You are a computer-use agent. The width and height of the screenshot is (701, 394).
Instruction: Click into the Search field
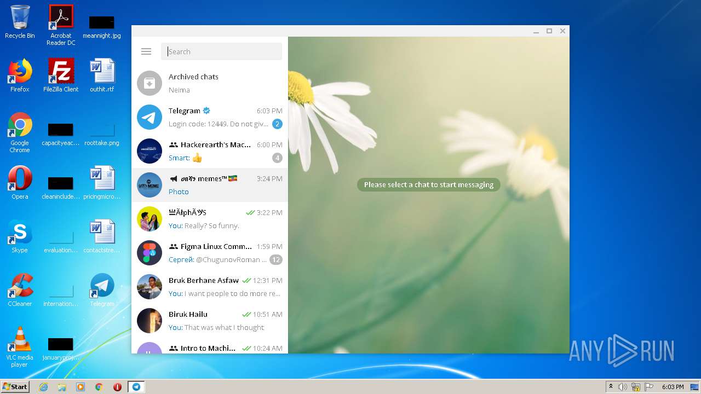point(221,51)
